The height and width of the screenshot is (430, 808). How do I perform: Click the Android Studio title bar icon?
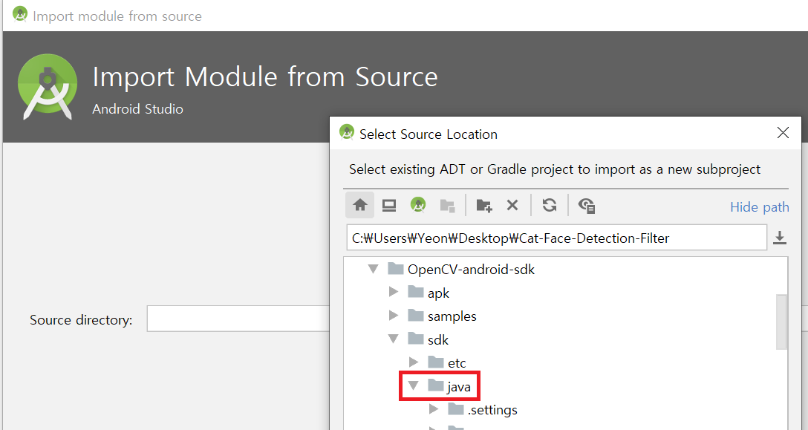point(19,14)
